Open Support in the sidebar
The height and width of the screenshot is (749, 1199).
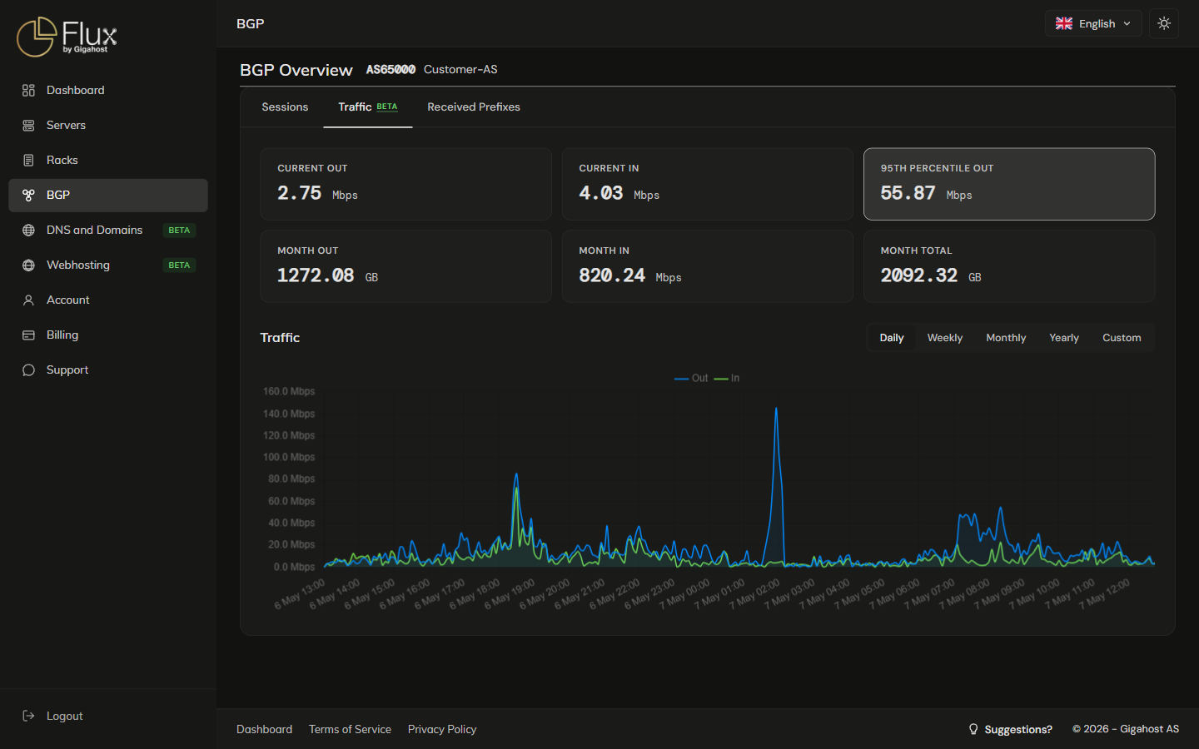tap(108, 370)
